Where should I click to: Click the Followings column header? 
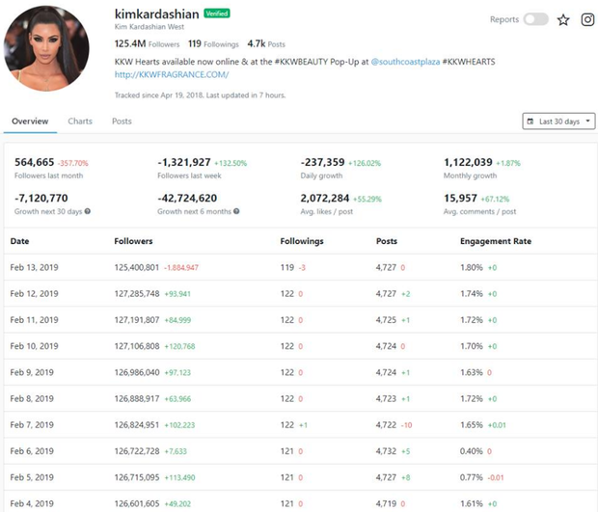(x=302, y=241)
